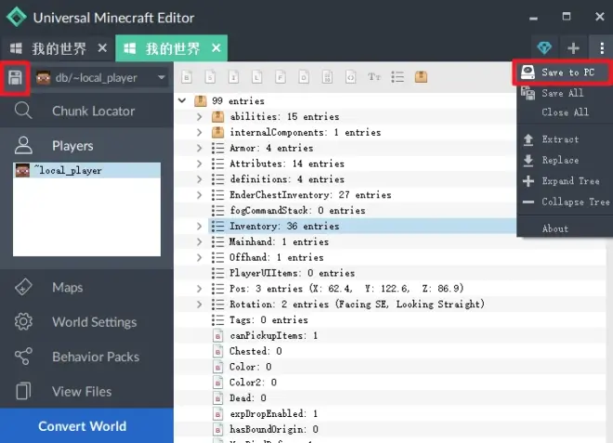The width and height of the screenshot is (613, 443).
Task: Open the Players section
Action: (86, 146)
